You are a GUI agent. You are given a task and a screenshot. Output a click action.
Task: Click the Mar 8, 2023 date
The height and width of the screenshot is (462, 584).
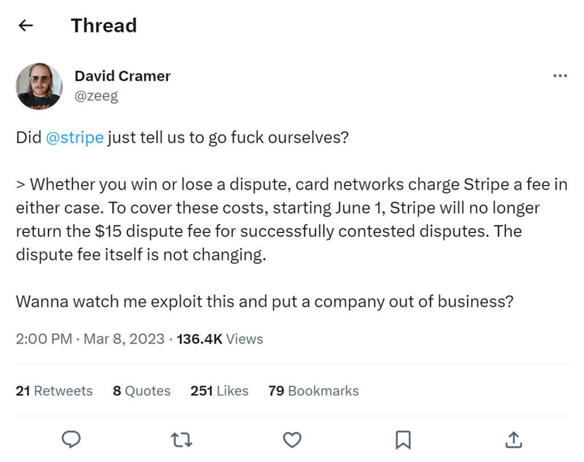[124, 340]
